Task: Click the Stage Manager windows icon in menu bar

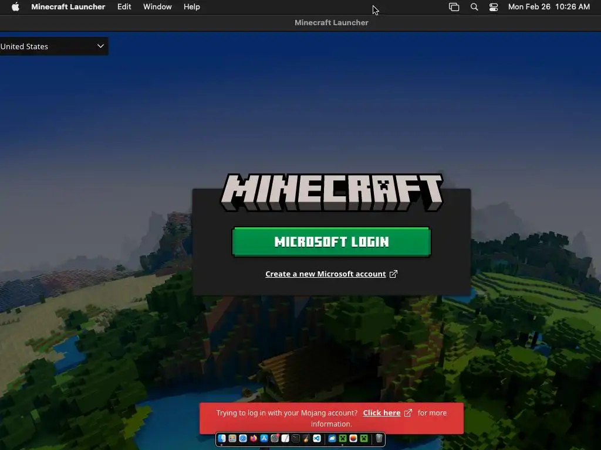Action: pos(454,7)
